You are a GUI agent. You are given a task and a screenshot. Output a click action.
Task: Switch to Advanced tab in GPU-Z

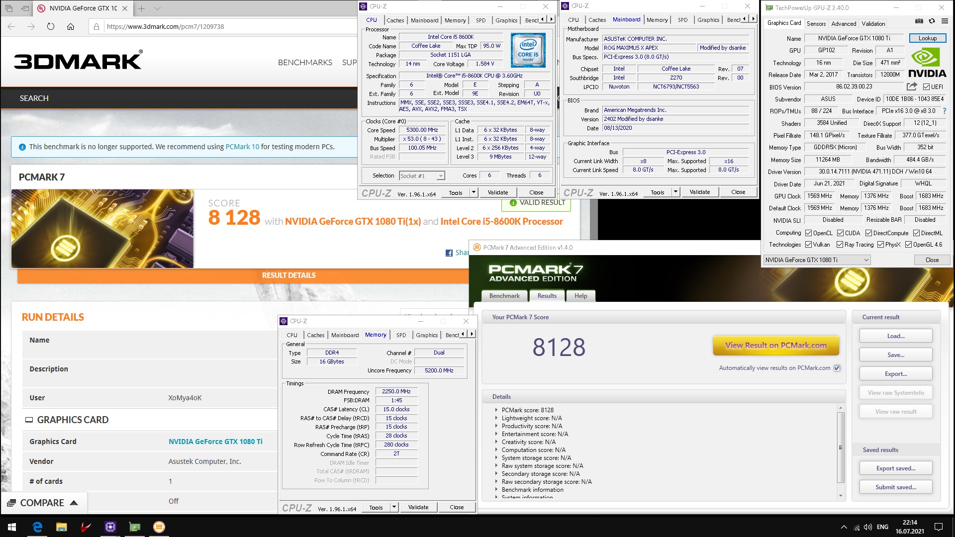tap(844, 23)
